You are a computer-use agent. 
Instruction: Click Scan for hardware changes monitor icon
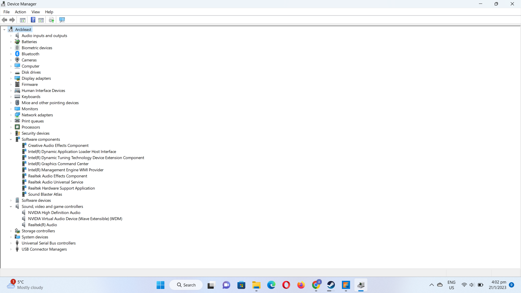[x=62, y=20]
